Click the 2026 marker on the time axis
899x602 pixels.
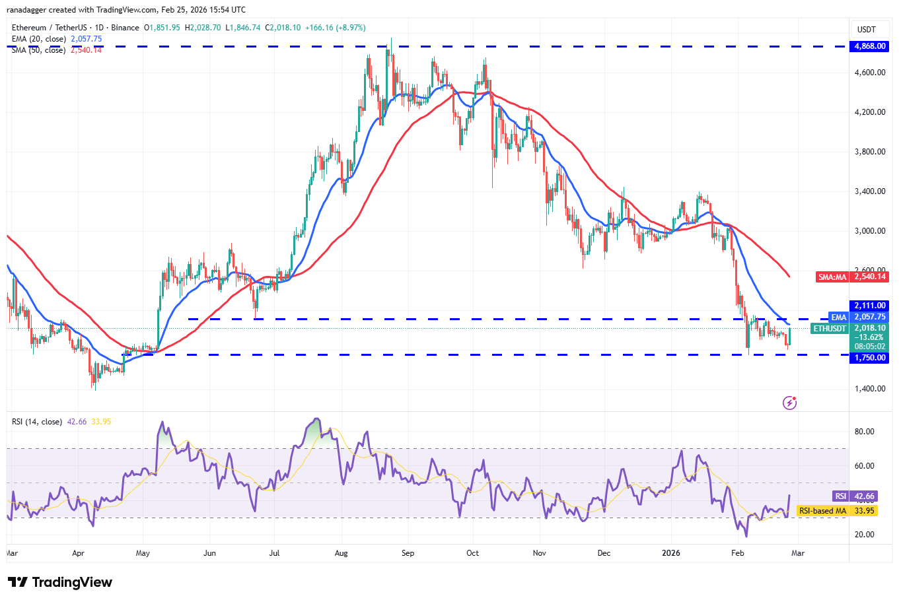(x=671, y=553)
